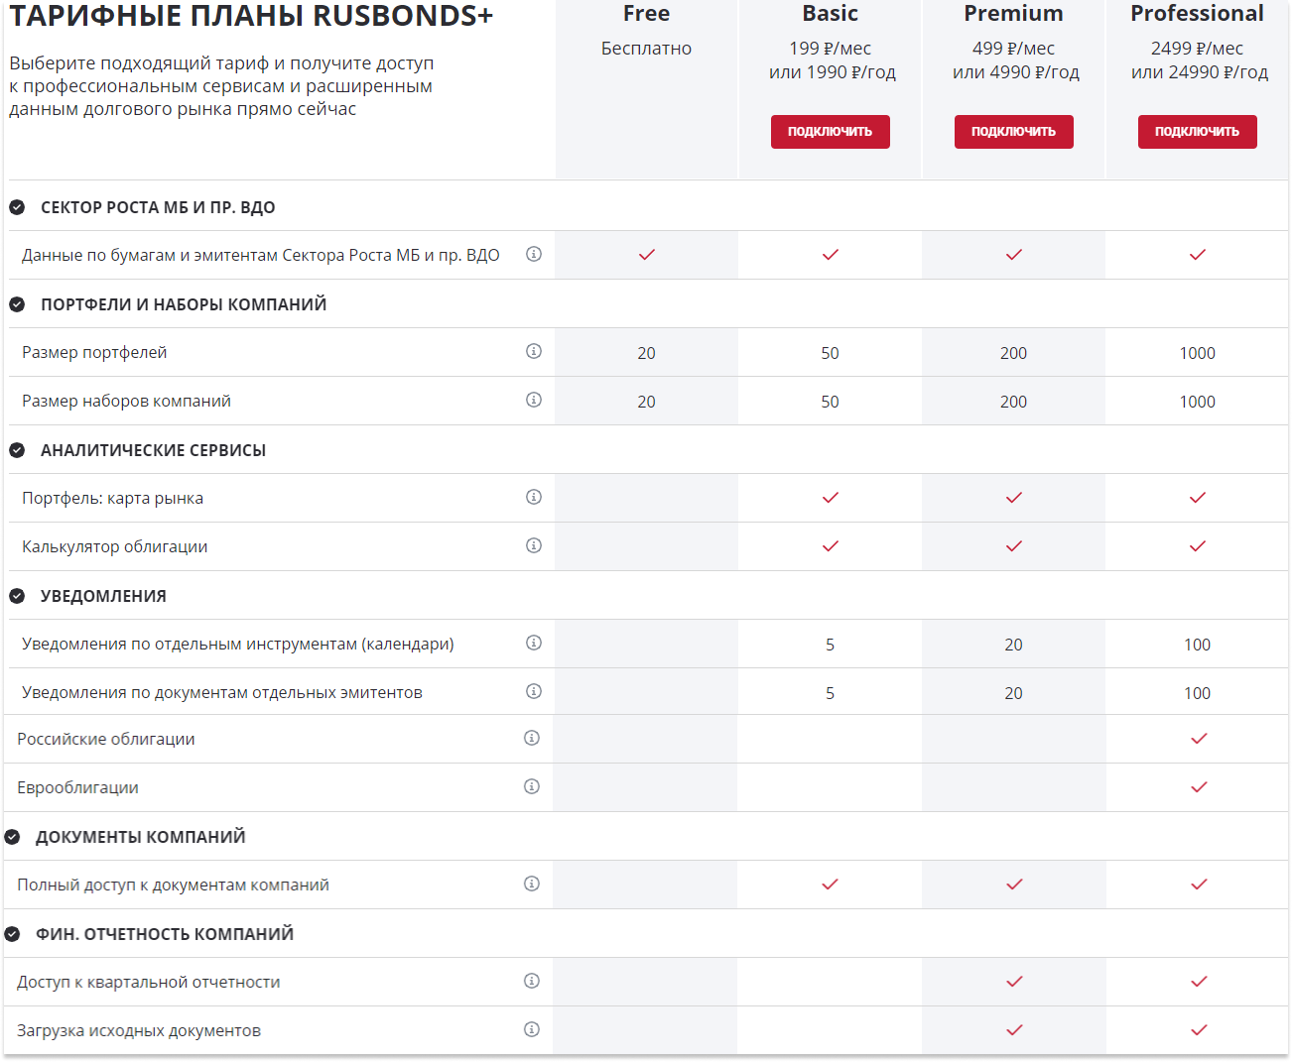The width and height of the screenshot is (1292, 1062).
Task: Click Premium value 20 in документам отдельных эмитентов row
Action: click(1014, 693)
